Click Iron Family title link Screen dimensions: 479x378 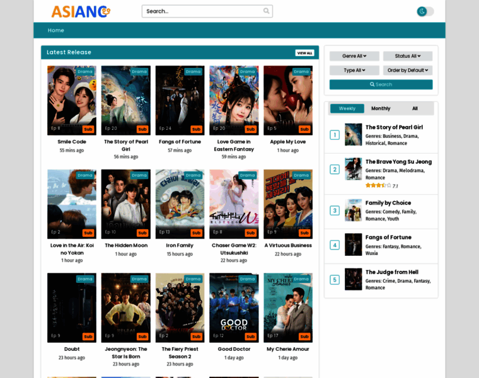(180, 245)
